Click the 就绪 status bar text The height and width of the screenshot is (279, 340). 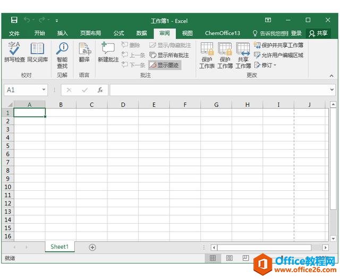tap(10, 258)
